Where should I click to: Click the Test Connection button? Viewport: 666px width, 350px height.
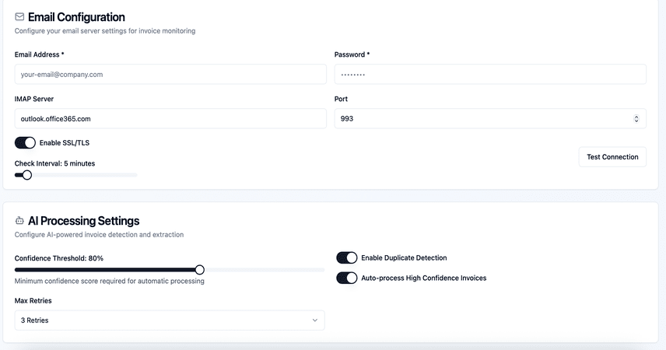(x=612, y=157)
